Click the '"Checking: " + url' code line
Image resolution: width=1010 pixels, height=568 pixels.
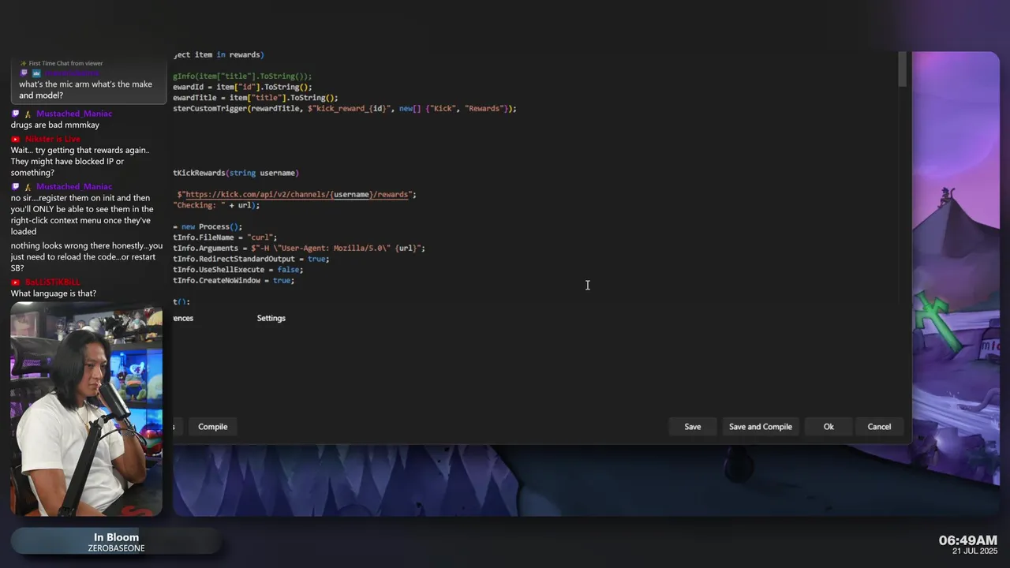[x=216, y=205]
